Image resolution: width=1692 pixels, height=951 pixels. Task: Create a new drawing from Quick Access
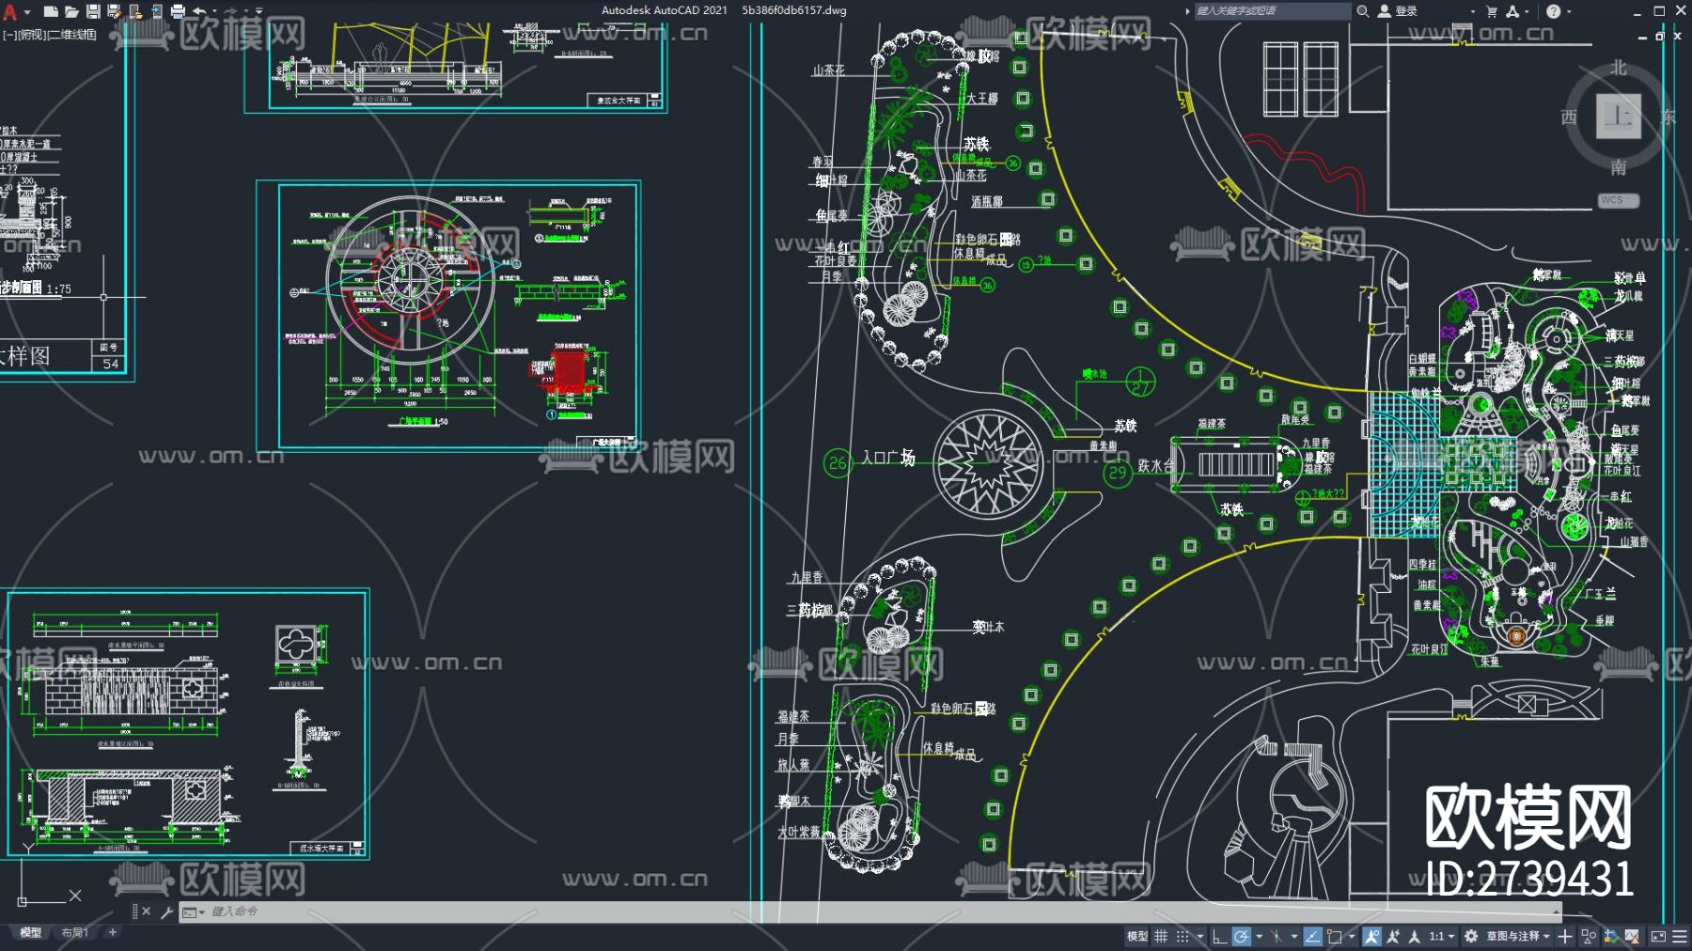click(x=51, y=11)
